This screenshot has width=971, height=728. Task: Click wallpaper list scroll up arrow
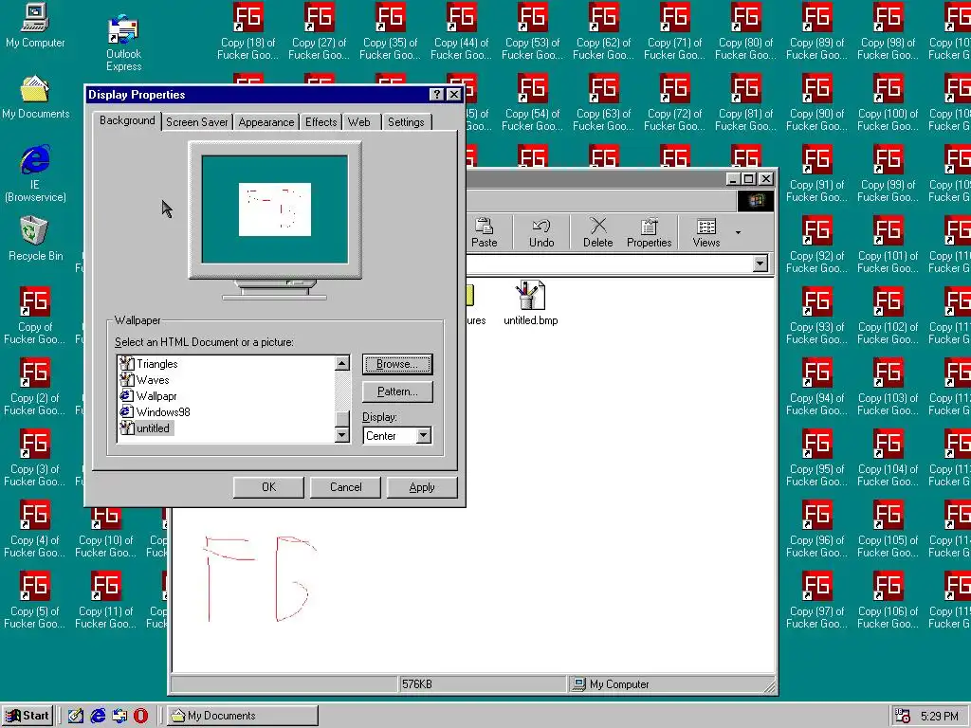341,363
